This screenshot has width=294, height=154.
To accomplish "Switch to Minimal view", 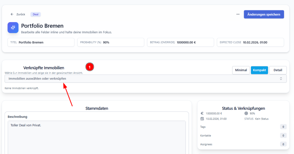I will click(x=241, y=70).
